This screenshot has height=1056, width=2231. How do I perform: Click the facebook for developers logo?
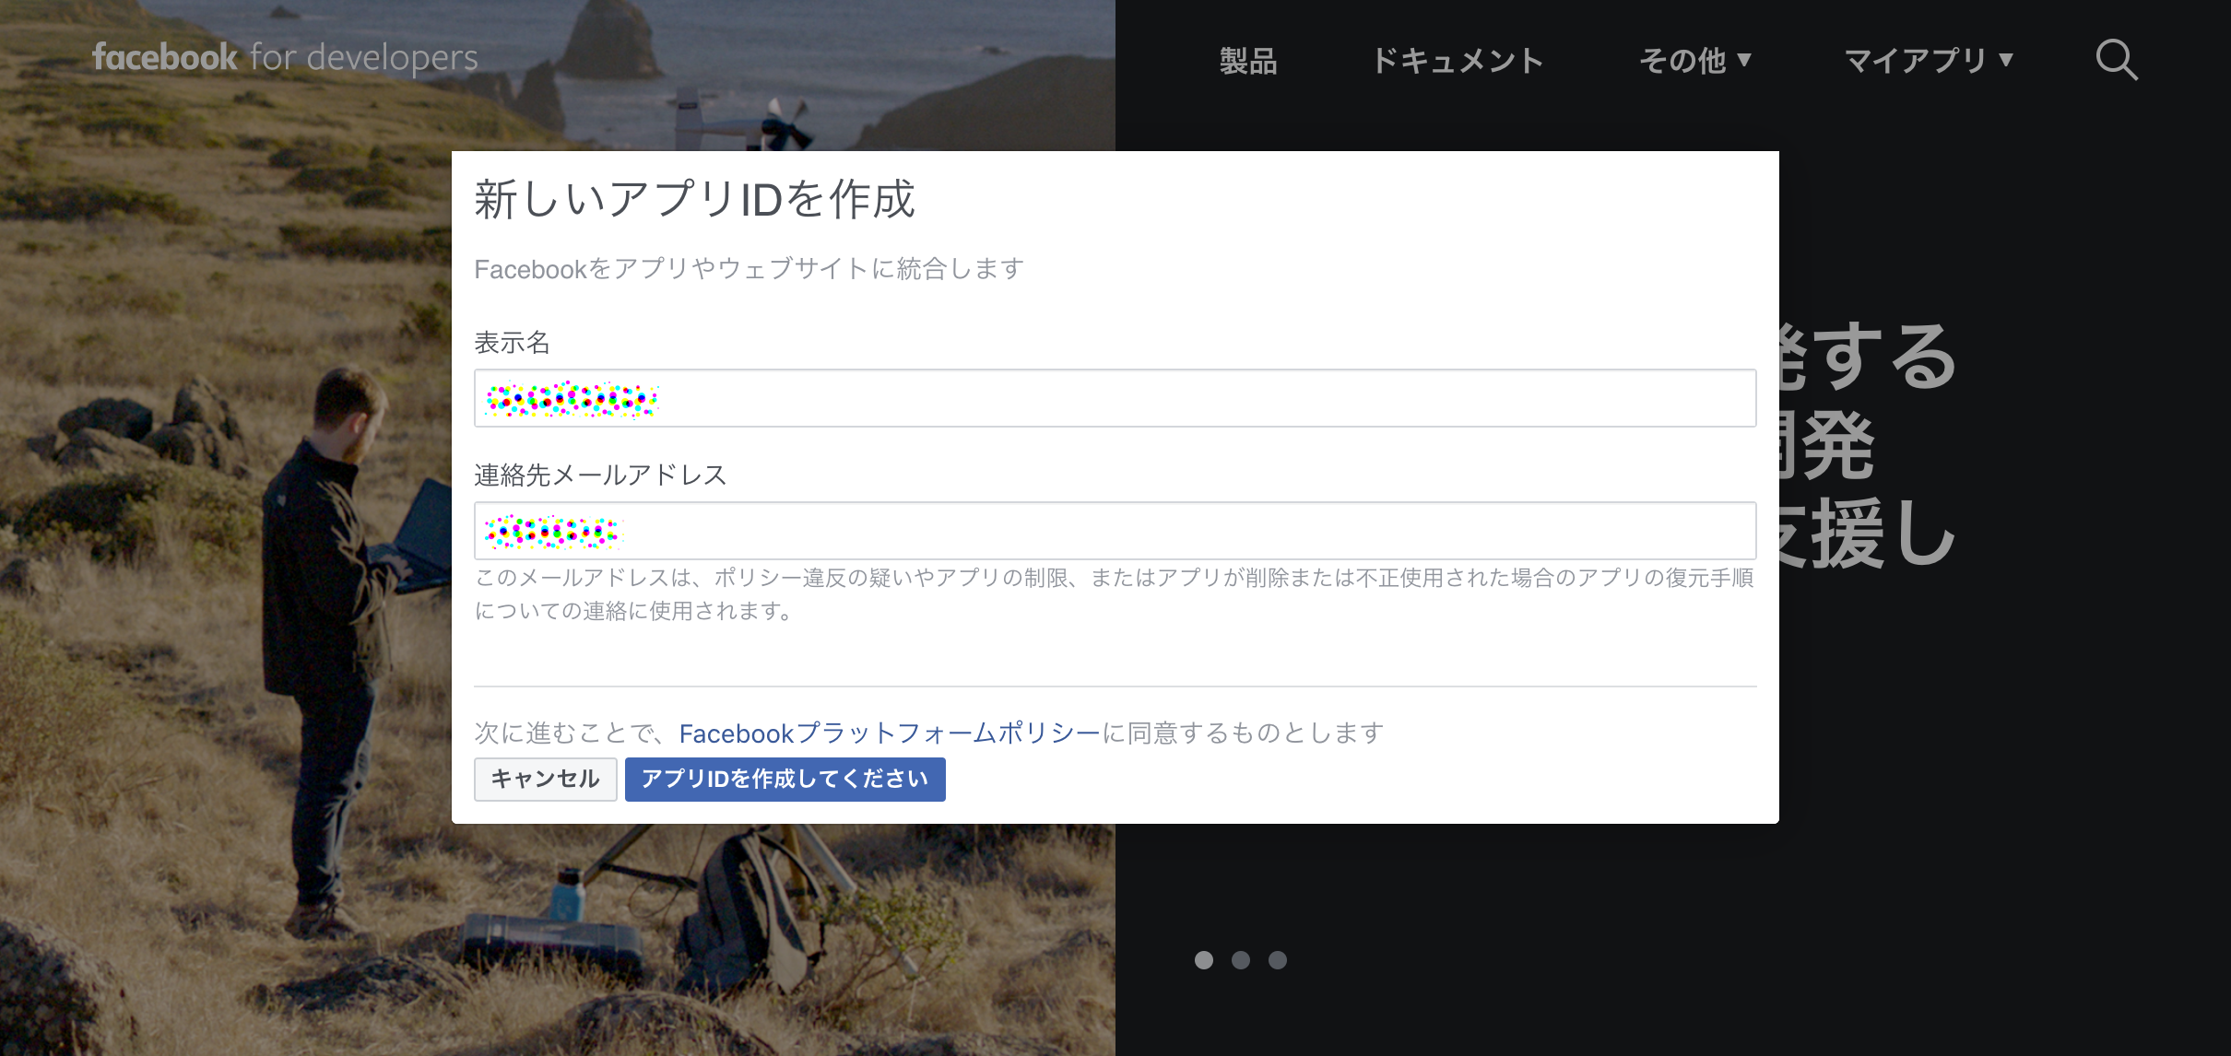284,57
